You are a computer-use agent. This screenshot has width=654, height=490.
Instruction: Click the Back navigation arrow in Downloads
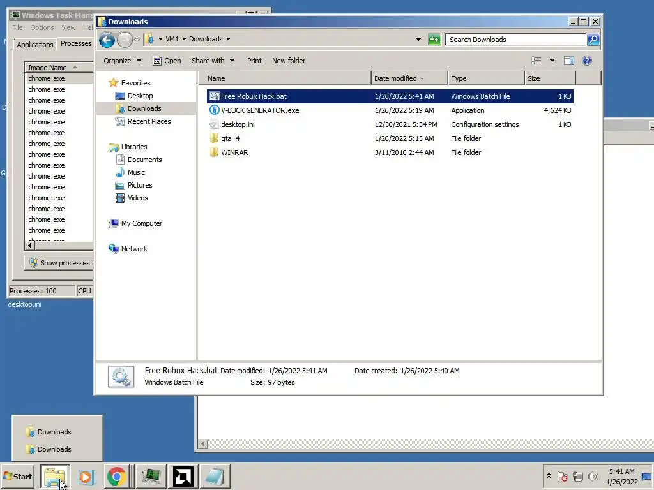point(107,40)
